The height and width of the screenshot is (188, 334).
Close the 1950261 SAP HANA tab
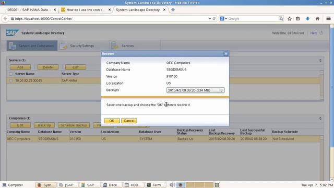coord(55,9)
